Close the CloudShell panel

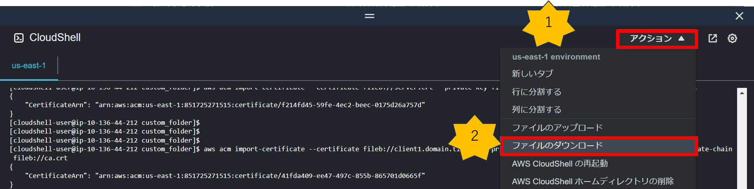click(x=739, y=16)
